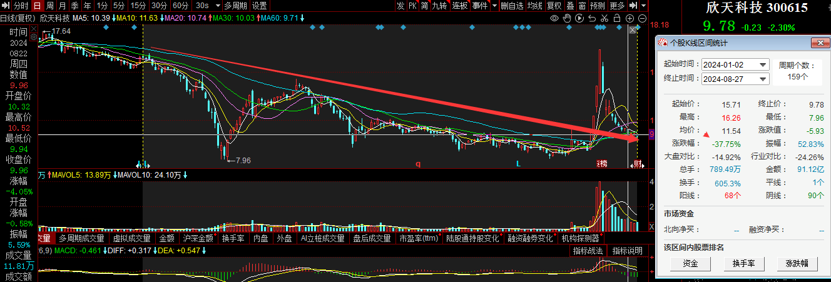Select the hand pan tool icon
831x282 pixels.
point(568,18)
